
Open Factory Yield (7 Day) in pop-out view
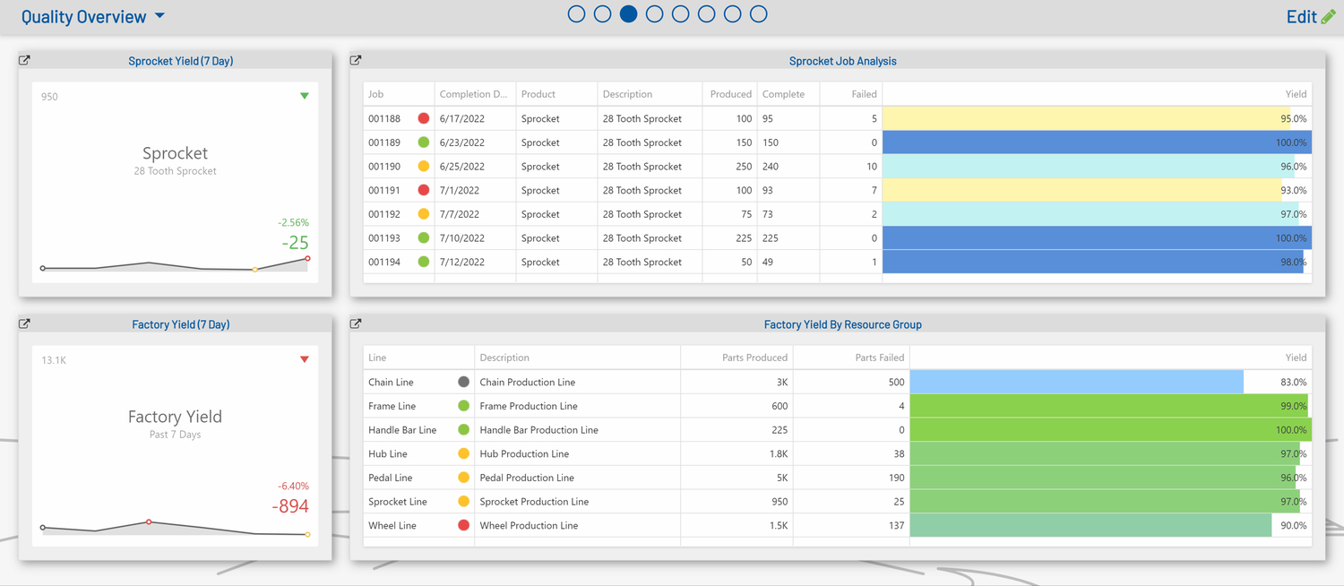24,323
